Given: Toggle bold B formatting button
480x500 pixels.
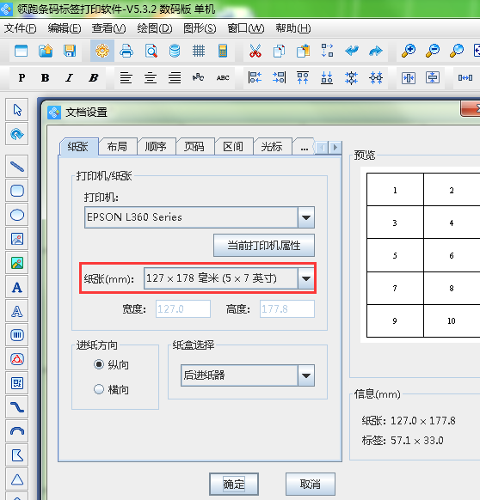Looking at the screenshot, I should point(45,77).
